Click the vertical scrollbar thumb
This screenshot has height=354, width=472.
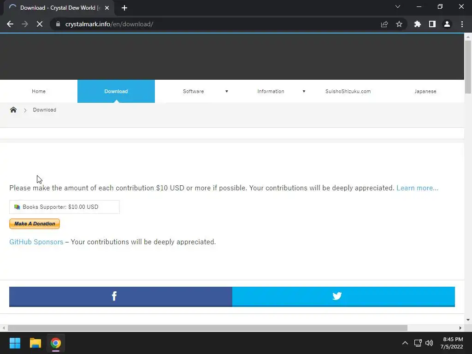tap(468, 67)
